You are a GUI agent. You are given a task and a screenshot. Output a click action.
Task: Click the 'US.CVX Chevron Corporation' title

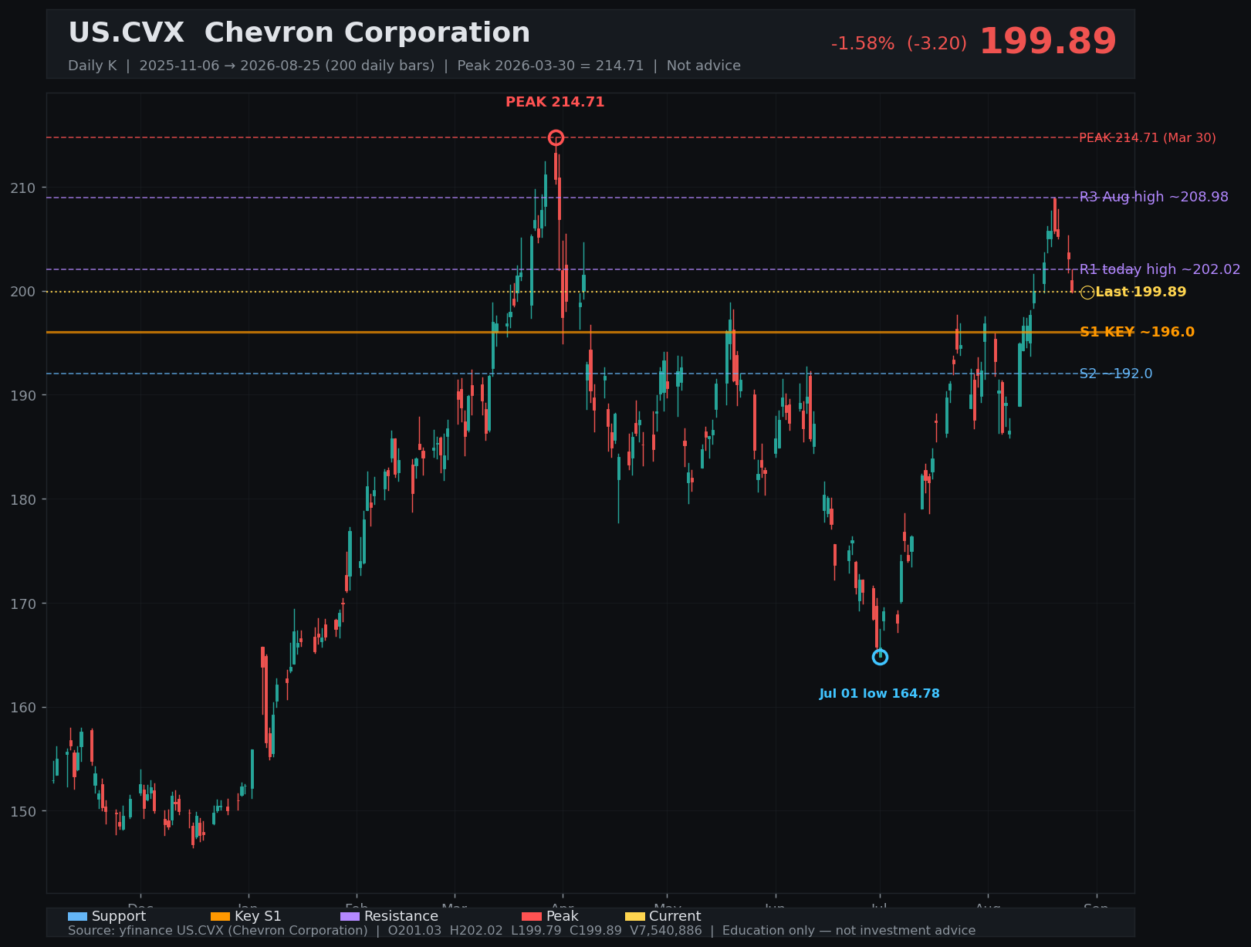pos(299,33)
